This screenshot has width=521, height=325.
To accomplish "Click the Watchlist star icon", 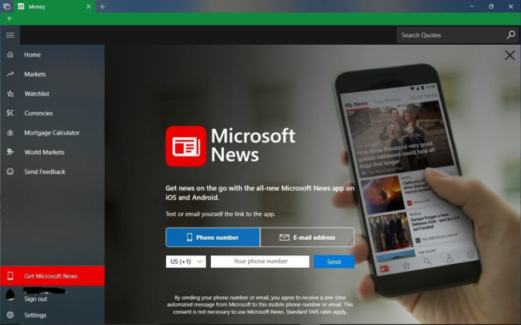I will [x=10, y=94].
